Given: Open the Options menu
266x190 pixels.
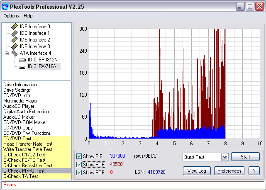Looking at the screenshot, I should 11,16.
